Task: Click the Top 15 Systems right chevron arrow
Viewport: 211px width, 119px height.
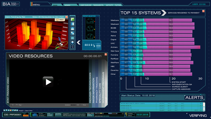Action: point(164,13)
